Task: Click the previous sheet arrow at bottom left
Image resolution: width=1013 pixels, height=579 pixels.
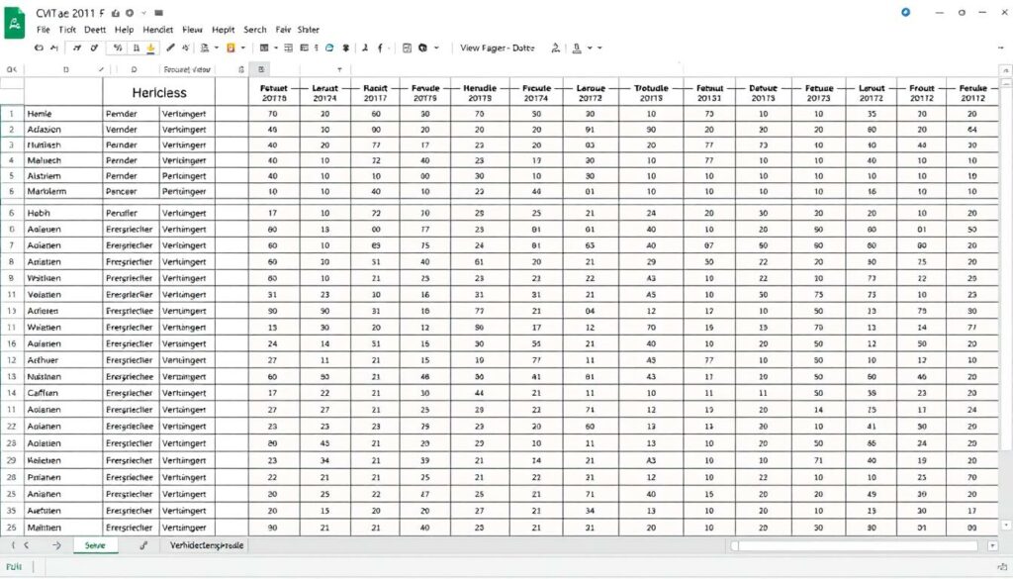Action: click(x=27, y=545)
